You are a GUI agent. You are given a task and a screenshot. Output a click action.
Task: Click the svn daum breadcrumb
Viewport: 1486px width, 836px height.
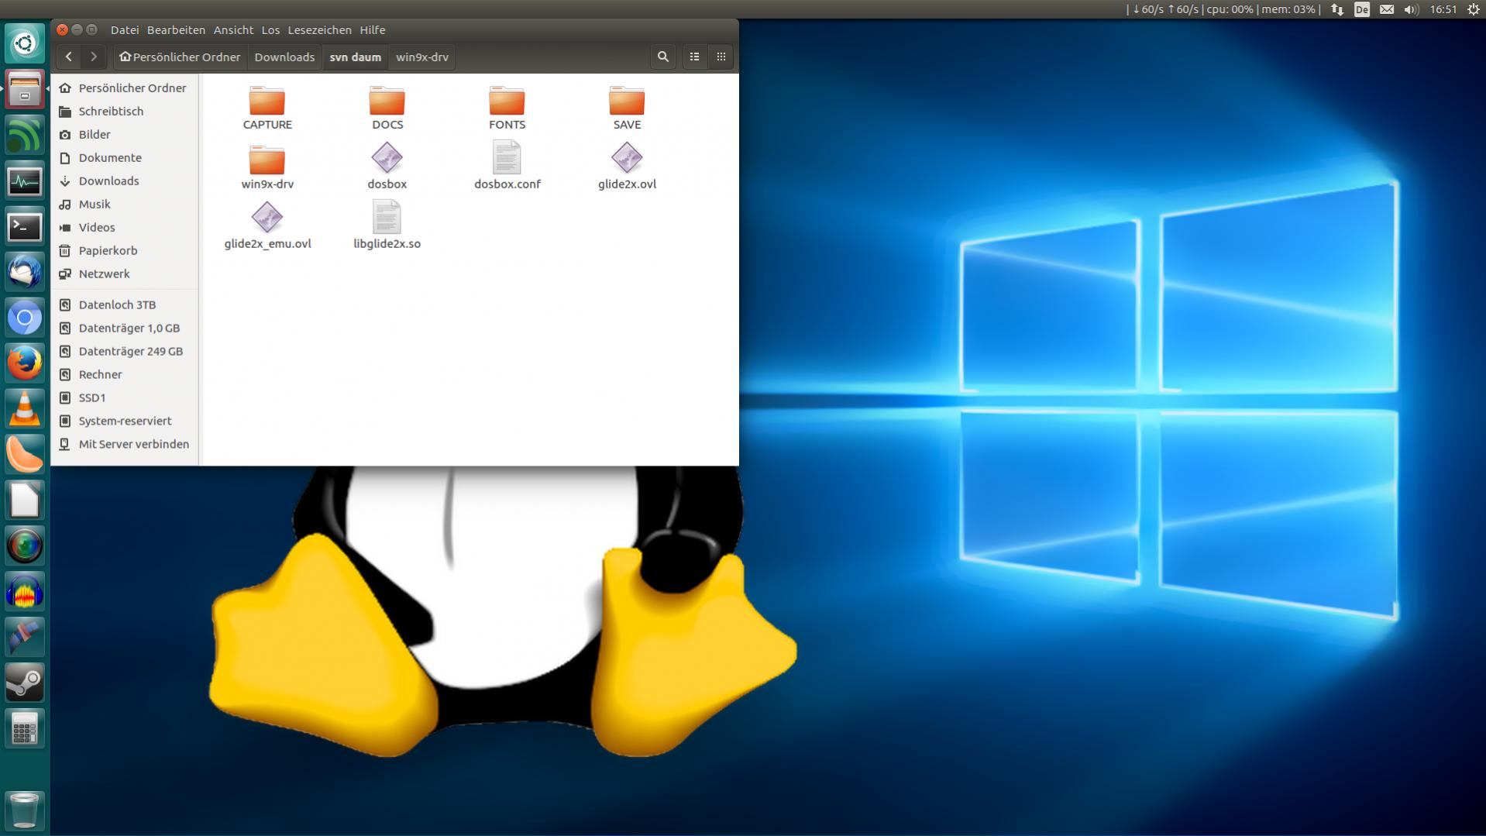(x=356, y=57)
